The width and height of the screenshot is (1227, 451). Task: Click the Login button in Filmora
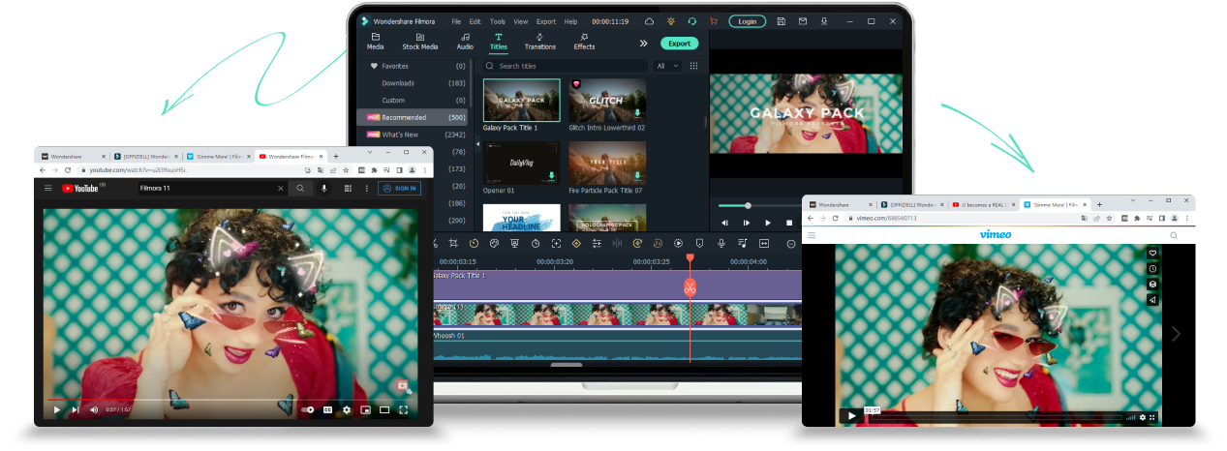pos(747,21)
